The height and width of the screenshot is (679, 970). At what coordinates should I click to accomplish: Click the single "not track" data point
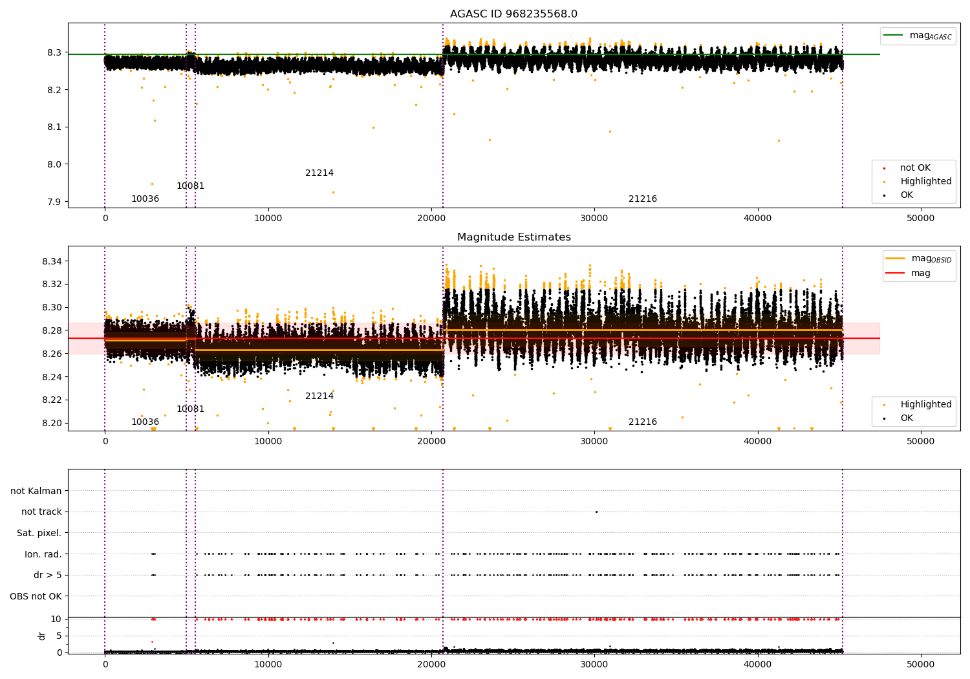(596, 512)
